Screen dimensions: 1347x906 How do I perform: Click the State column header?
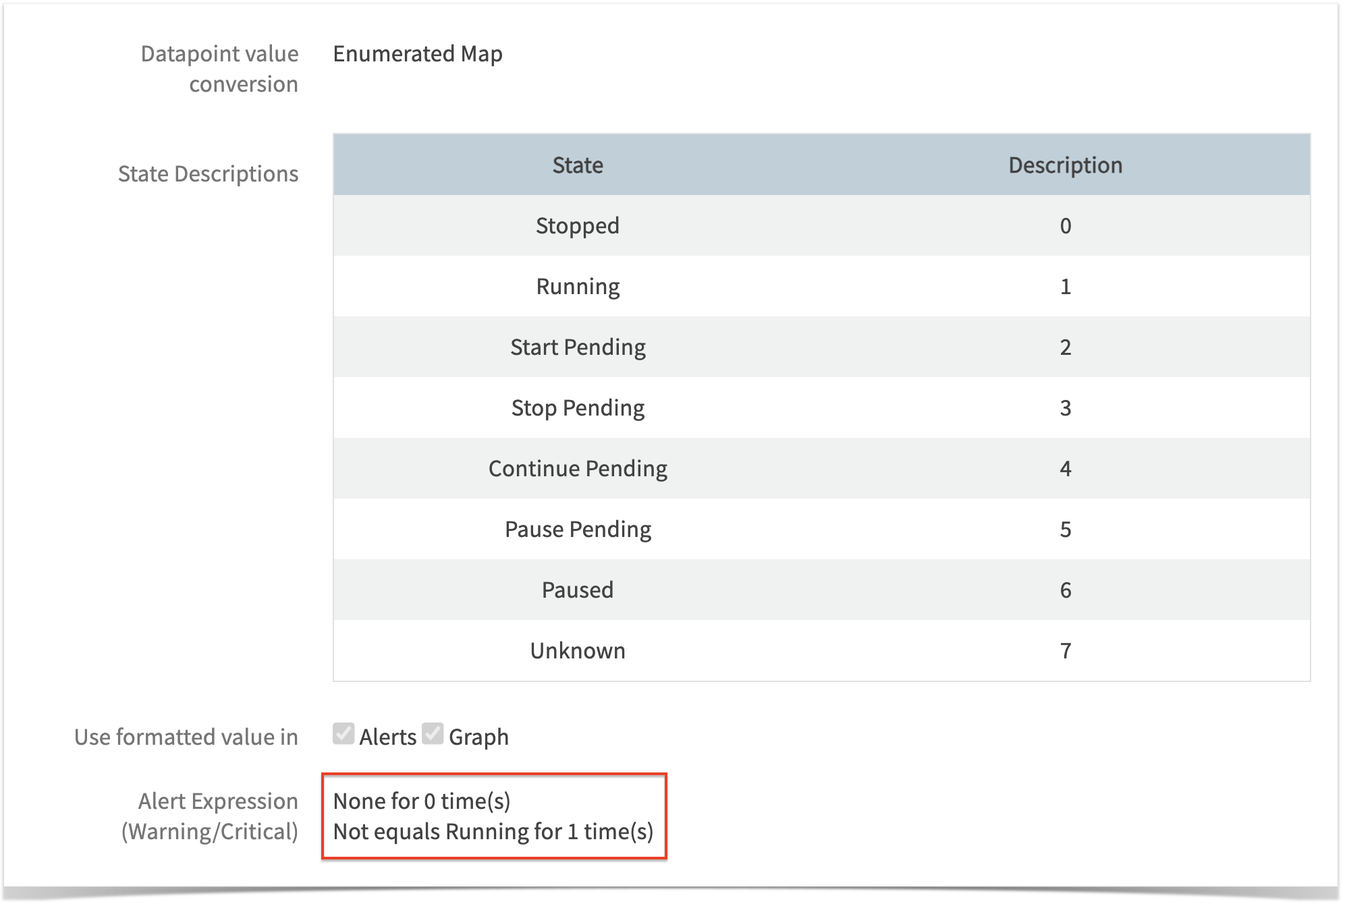coord(577,165)
